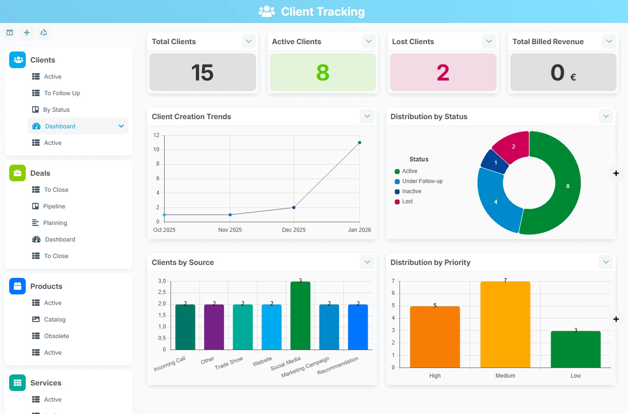
Task: Toggle Under Follow-up status in legend
Action: coord(418,181)
